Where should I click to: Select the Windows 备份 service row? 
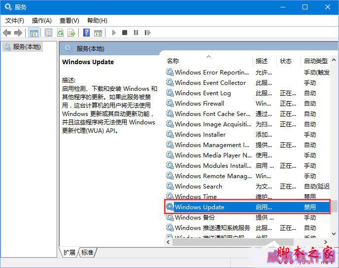[x=248, y=217]
